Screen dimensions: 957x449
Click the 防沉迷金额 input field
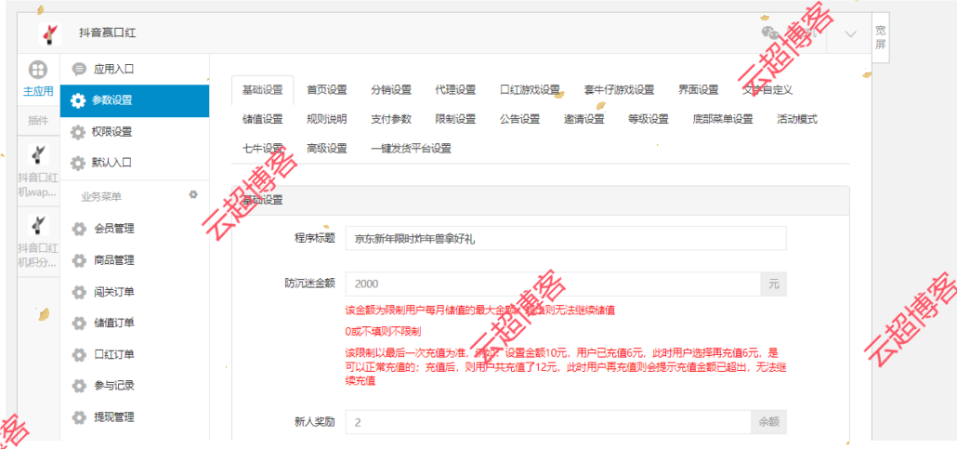coord(553,284)
